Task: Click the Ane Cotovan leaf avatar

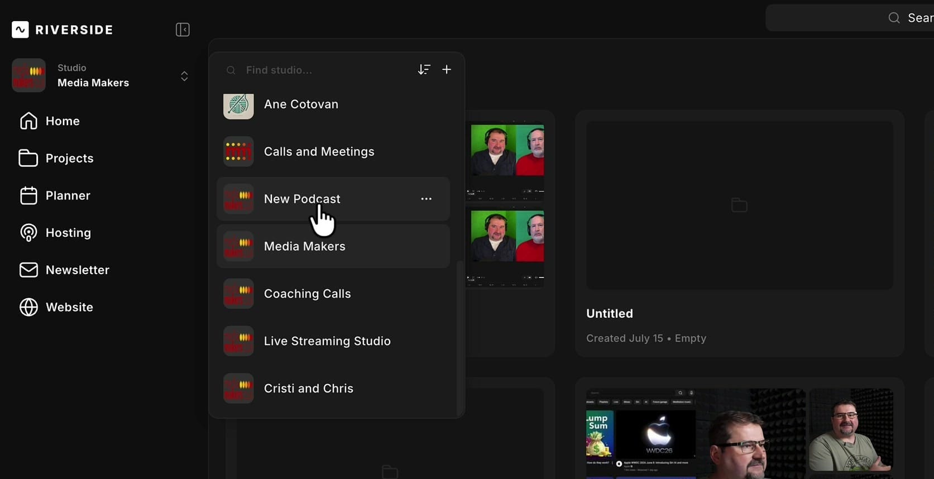Action: 238,106
